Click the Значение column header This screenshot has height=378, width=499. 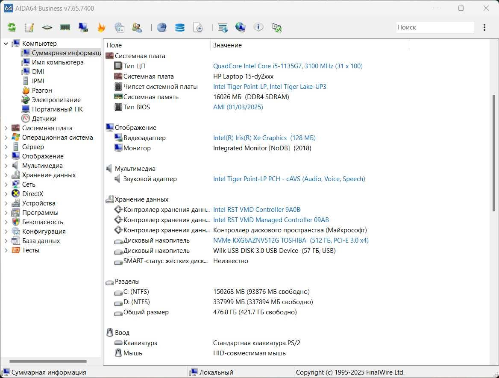[309, 45]
